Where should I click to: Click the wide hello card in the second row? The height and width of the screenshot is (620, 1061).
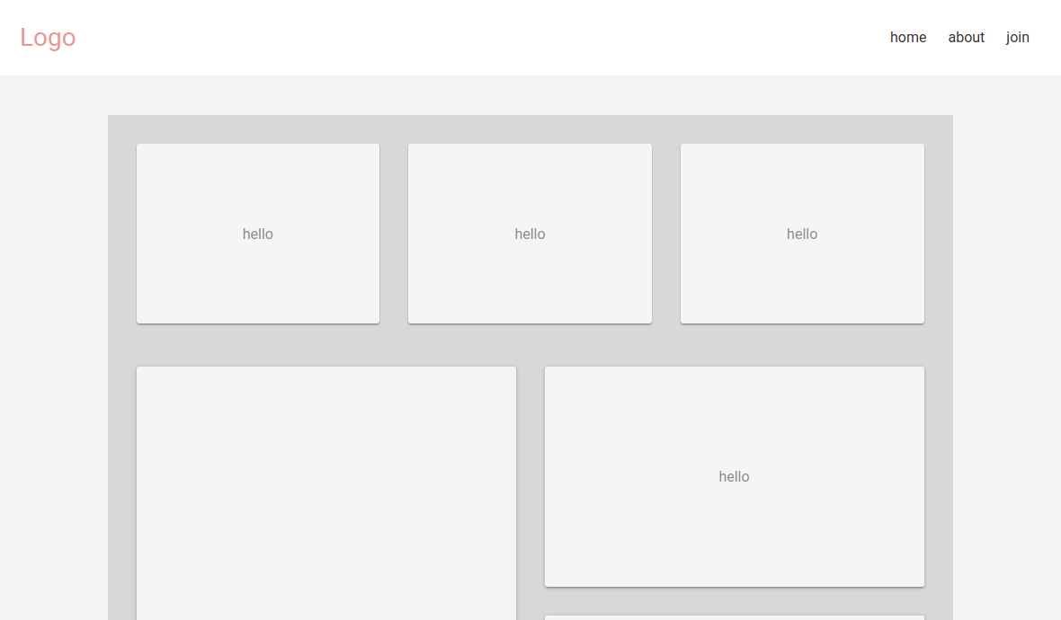[x=735, y=476]
